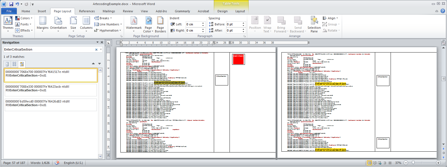
Task: Go to next search result
Action: pos(99,64)
